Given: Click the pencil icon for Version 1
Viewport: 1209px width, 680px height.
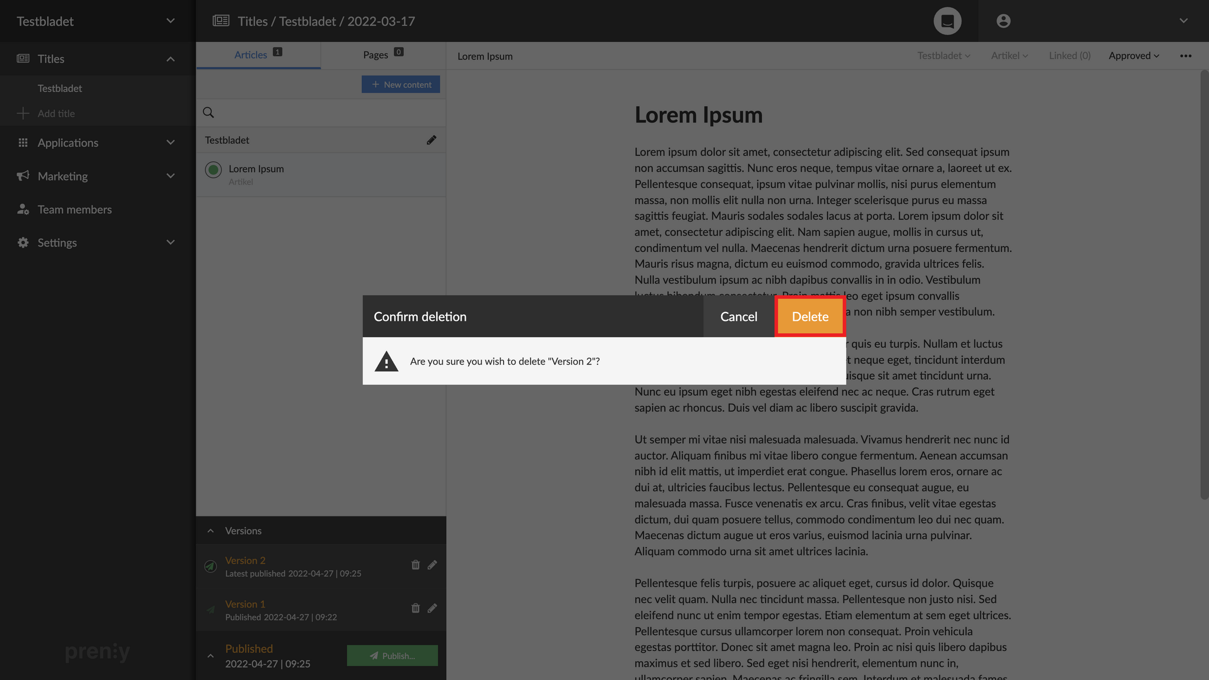Looking at the screenshot, I should pos(432,608).
